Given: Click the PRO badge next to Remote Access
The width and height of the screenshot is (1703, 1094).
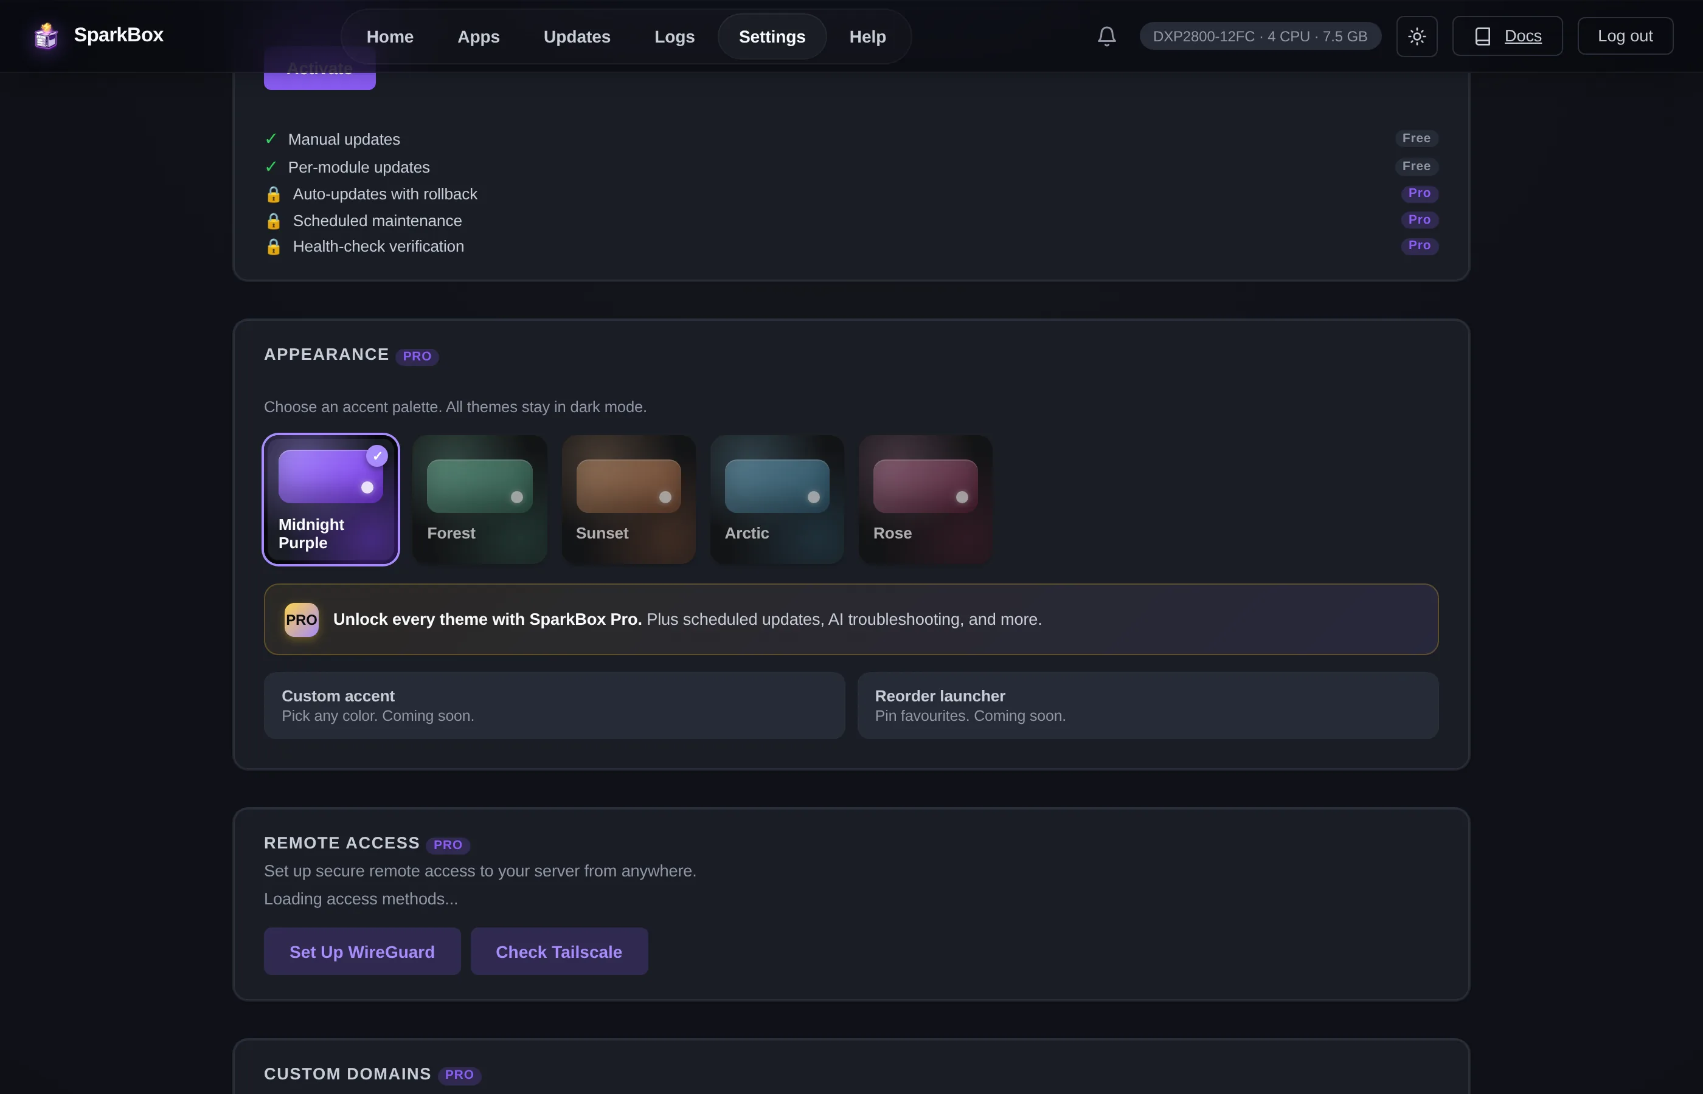Looking at the screenshot, I should (x=448, y=845).
